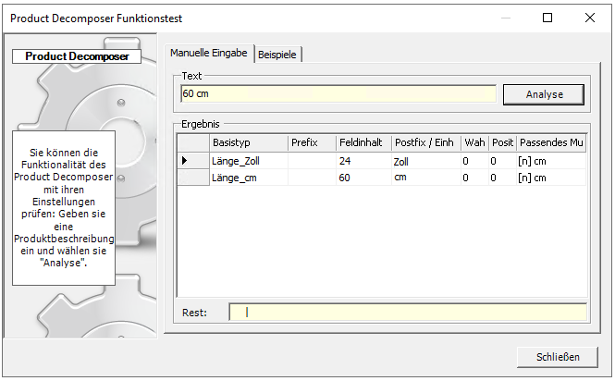Viewport: 615px width, 381px height.
Task: Click the Passendes Mu column header
Action: (552, 142)
